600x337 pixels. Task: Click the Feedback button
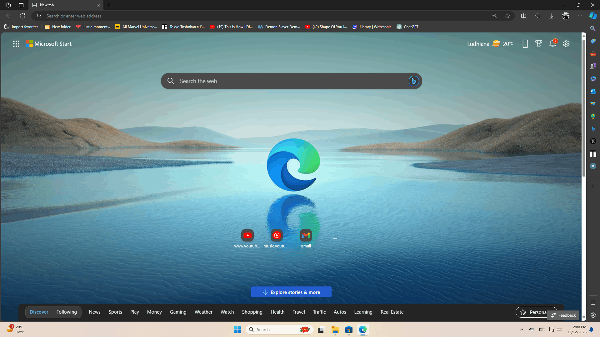pos(563,315)
